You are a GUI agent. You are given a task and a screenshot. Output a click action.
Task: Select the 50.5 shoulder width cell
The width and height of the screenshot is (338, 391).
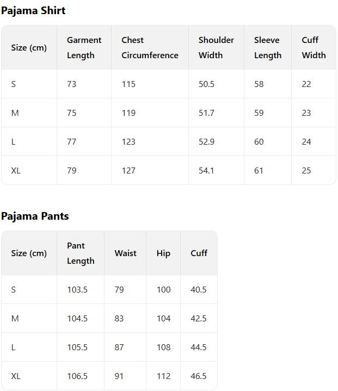[206, 84]
